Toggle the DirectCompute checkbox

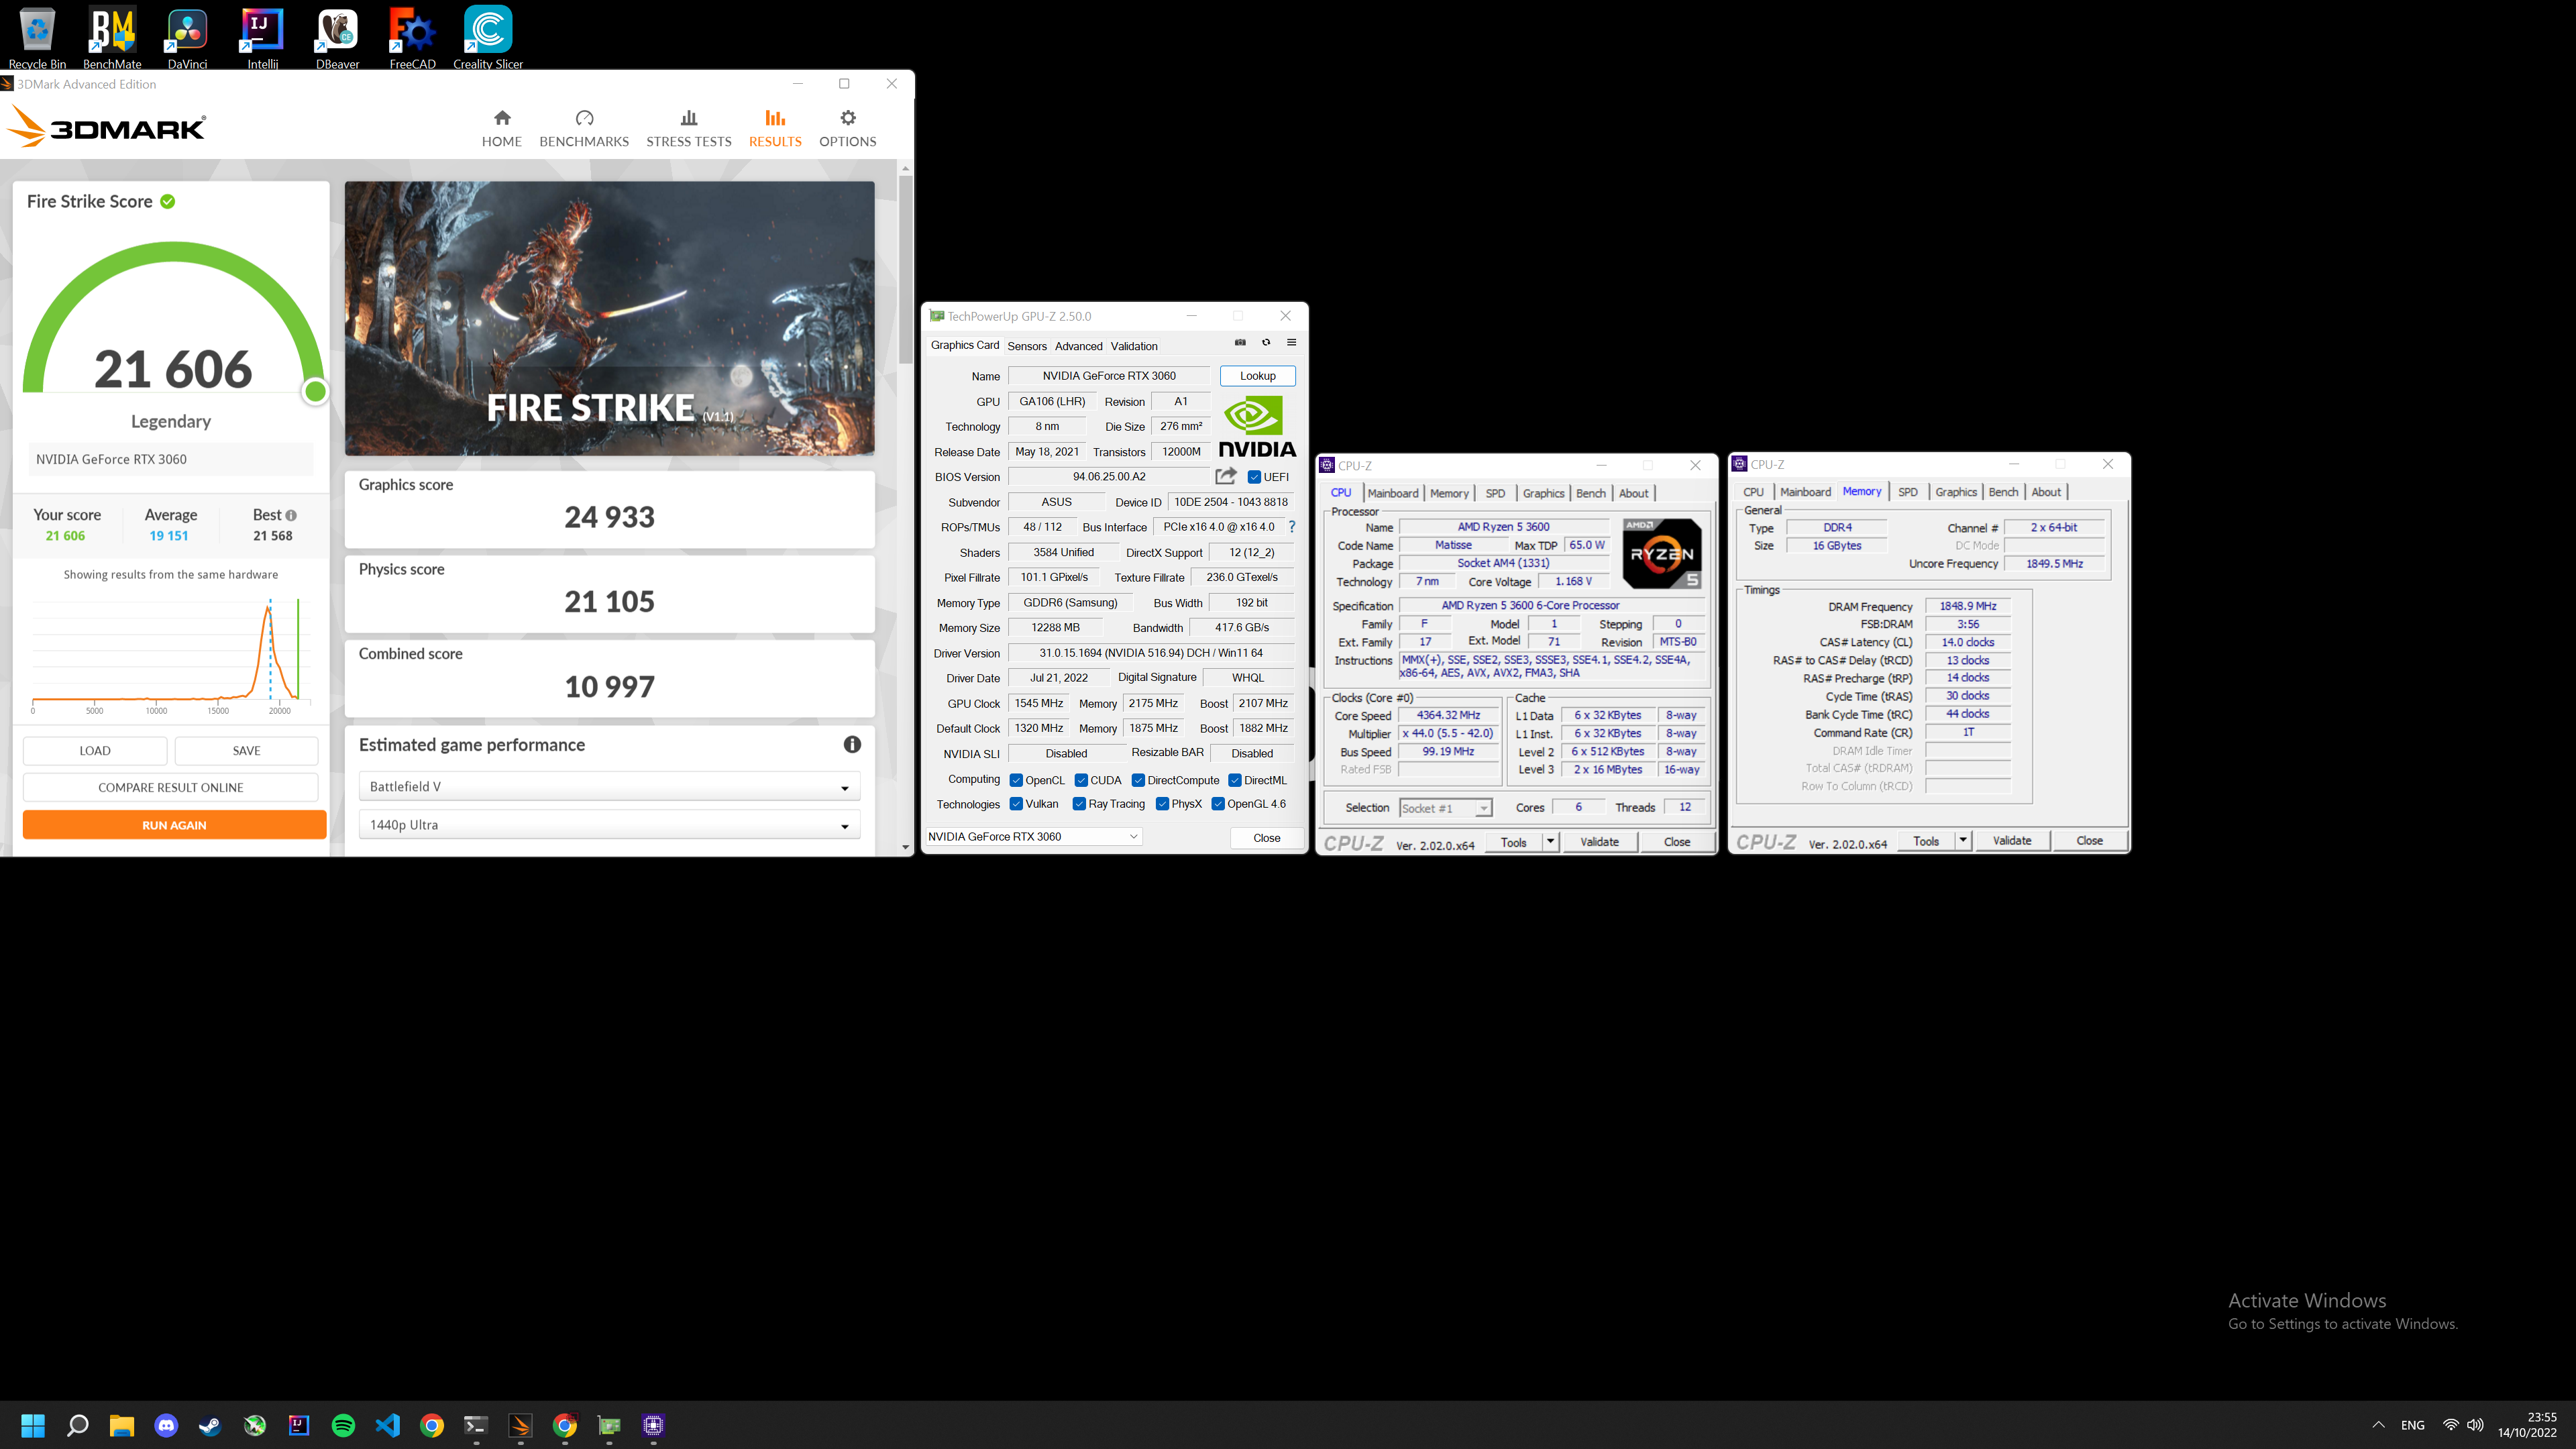1138,780
